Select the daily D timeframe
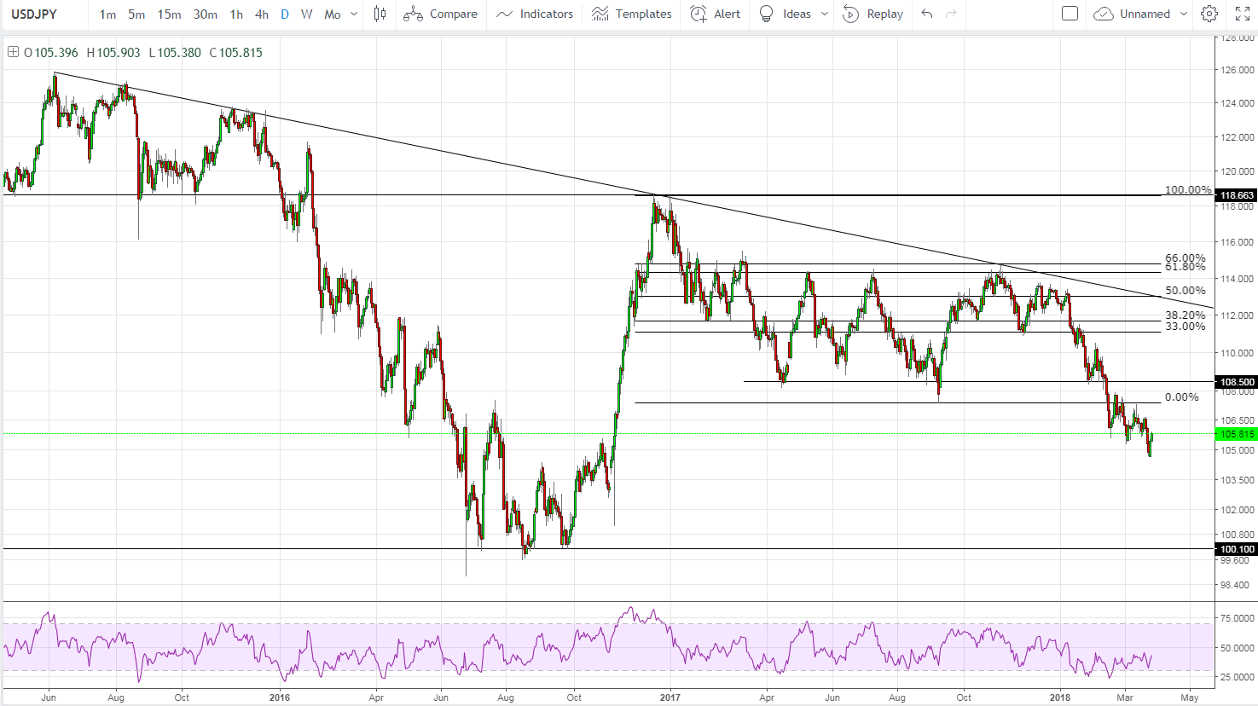The image size is (1258, 706). (x=285, y=14)
